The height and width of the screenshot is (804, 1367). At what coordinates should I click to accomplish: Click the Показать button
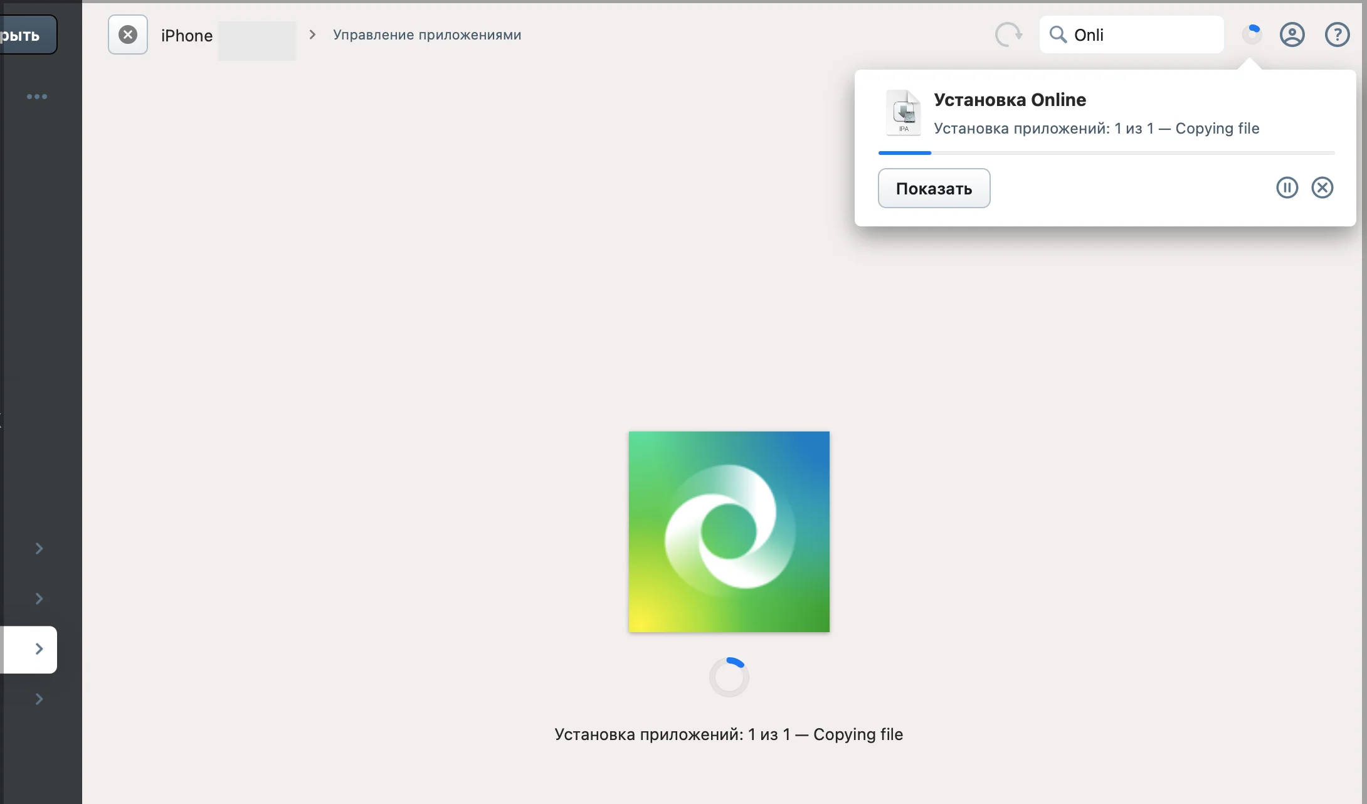pyautogui.click(x=934, y=188)
